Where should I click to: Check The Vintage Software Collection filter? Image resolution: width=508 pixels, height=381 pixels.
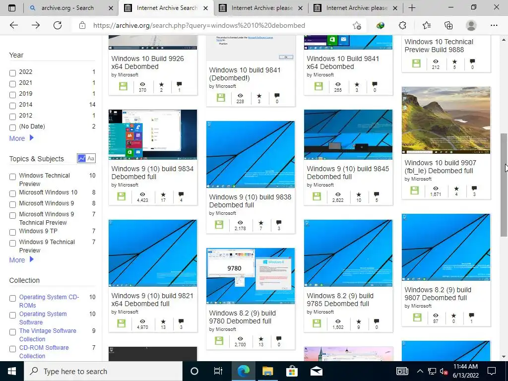(x=12, y=332)
